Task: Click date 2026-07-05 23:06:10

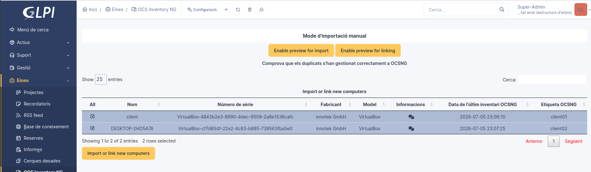Action: tap(482, 117)
